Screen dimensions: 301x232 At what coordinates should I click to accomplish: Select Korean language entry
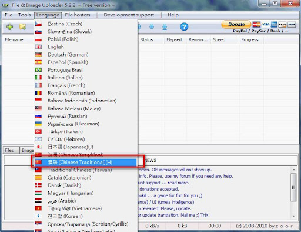coord(86,216)
